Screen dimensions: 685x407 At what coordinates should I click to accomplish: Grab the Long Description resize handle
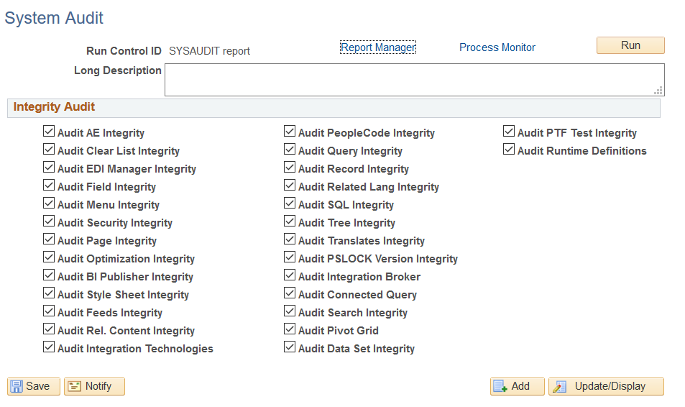coord(658,91)
